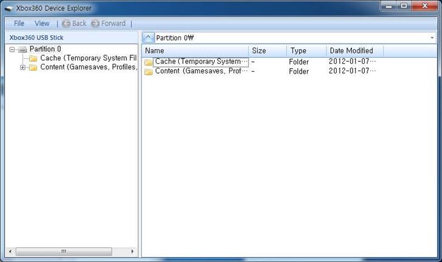The height and width of the screenshot is (262, 442).
Task: Click Content folder icon in tree
Action: coord(33,67)
